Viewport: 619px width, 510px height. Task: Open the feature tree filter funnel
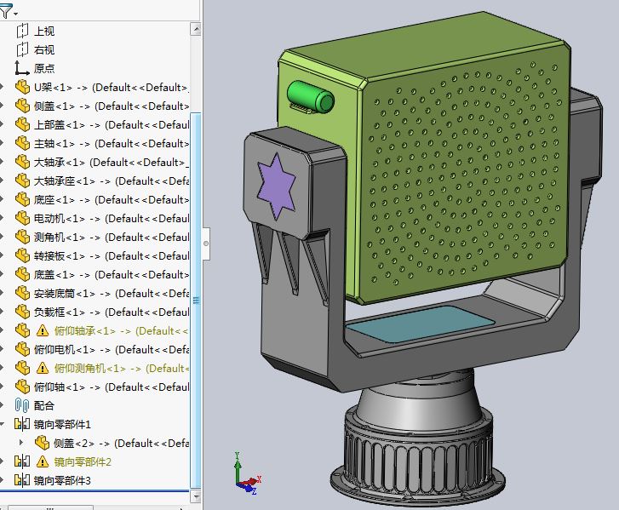click(x=5, y=11)
